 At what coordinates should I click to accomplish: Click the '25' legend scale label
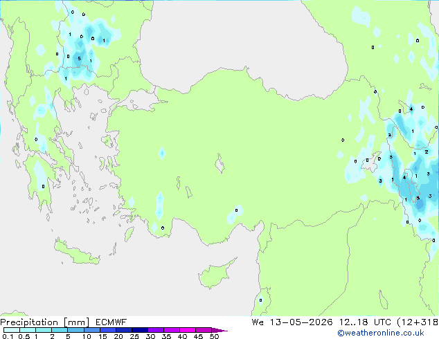(x=134, y=336)
